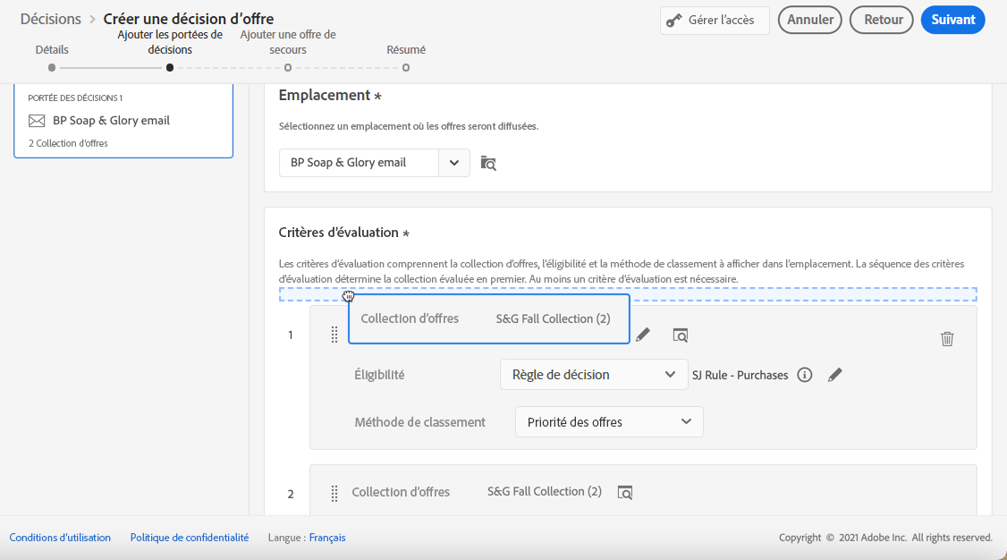The image size is (1007, 560).
Task: Select the BP Soap & Glory email decision scope
Action: [123, 121]
